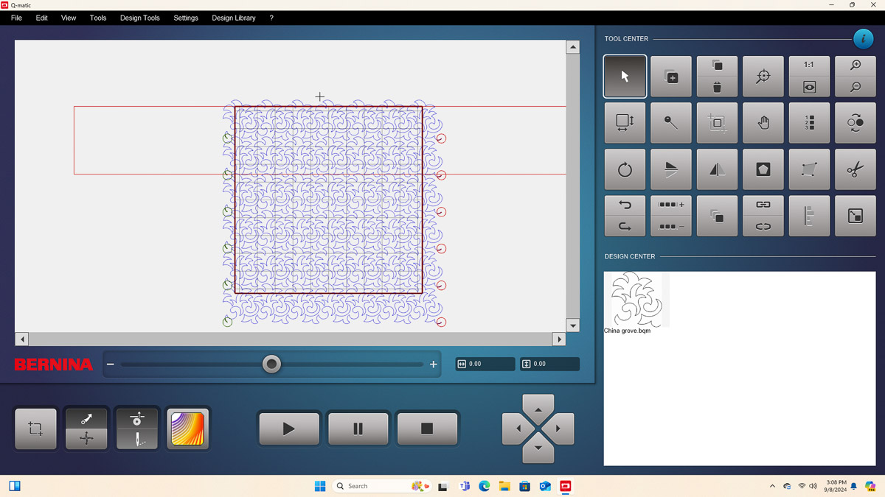The width and height of the screenshot is (885, 497).
Task: Toggle the eye view icon
Action: pos(809,87)
